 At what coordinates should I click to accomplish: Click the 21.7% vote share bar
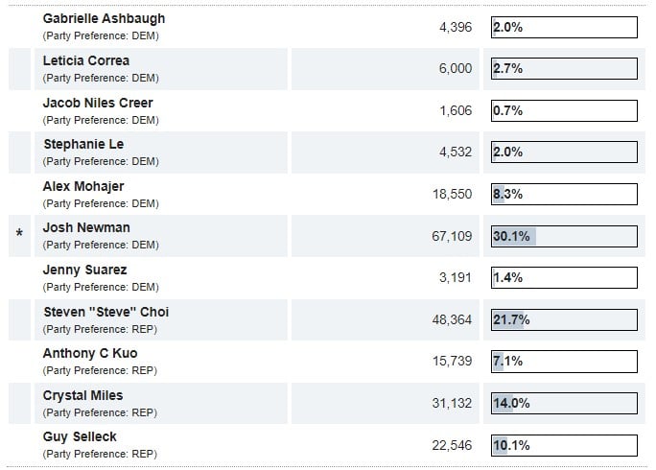click(x=564, y=319)
